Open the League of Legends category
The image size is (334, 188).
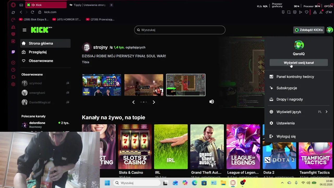pos(243,147)
